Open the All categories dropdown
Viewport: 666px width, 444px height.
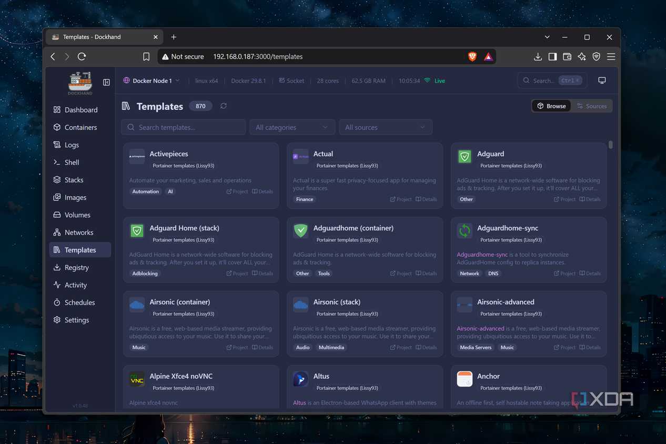(292, 127)
